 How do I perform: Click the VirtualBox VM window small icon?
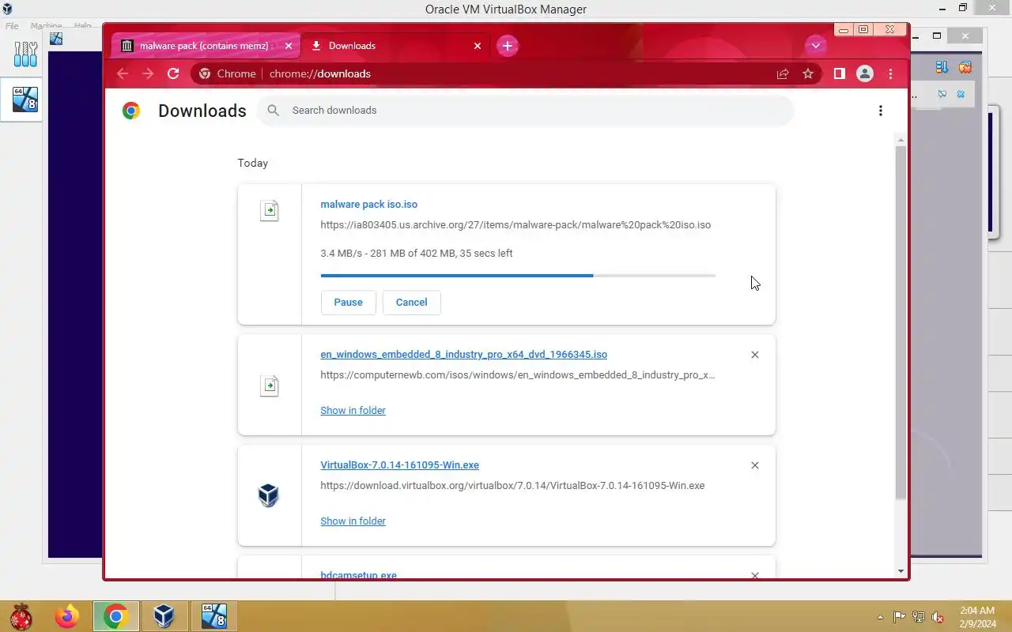coord(55,38)
